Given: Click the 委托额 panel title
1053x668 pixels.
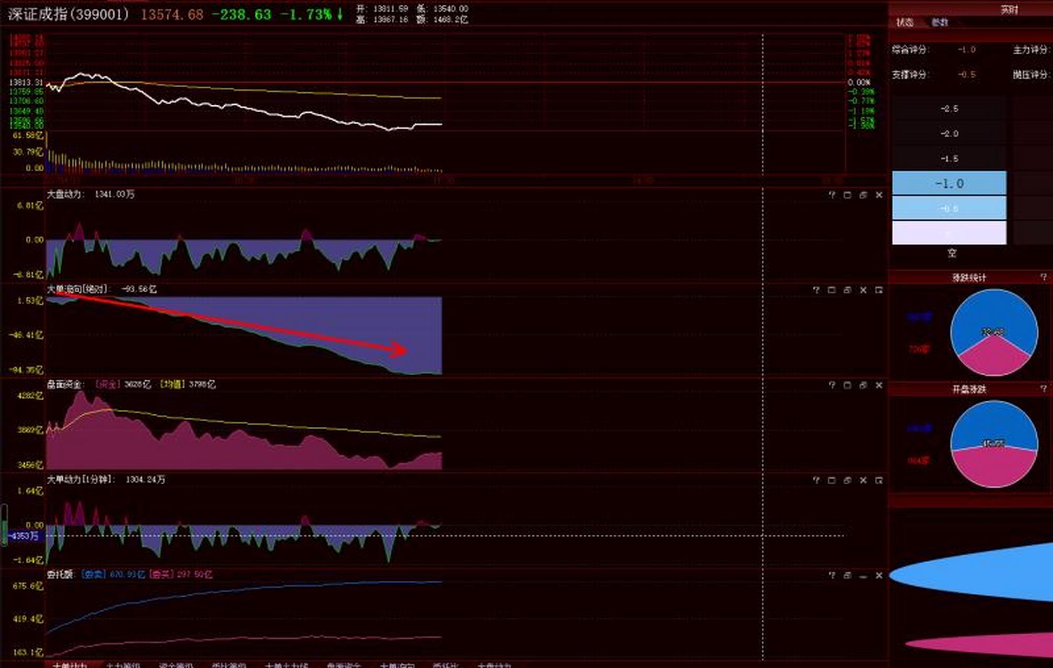Looking at the screenshot, I should 60,574.
